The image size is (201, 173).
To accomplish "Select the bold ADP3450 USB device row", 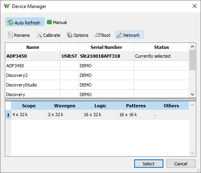I will [97, 56].
